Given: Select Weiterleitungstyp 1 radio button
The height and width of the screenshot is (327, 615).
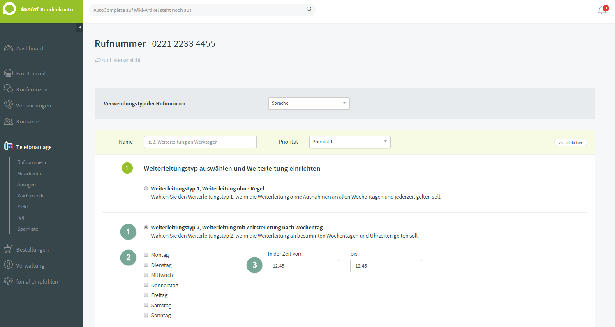Looking at the screenshot, I should [x=146, y=189].
